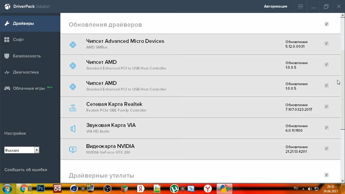Open the Cinema 4D taskbar icon

tap(74, 189)
